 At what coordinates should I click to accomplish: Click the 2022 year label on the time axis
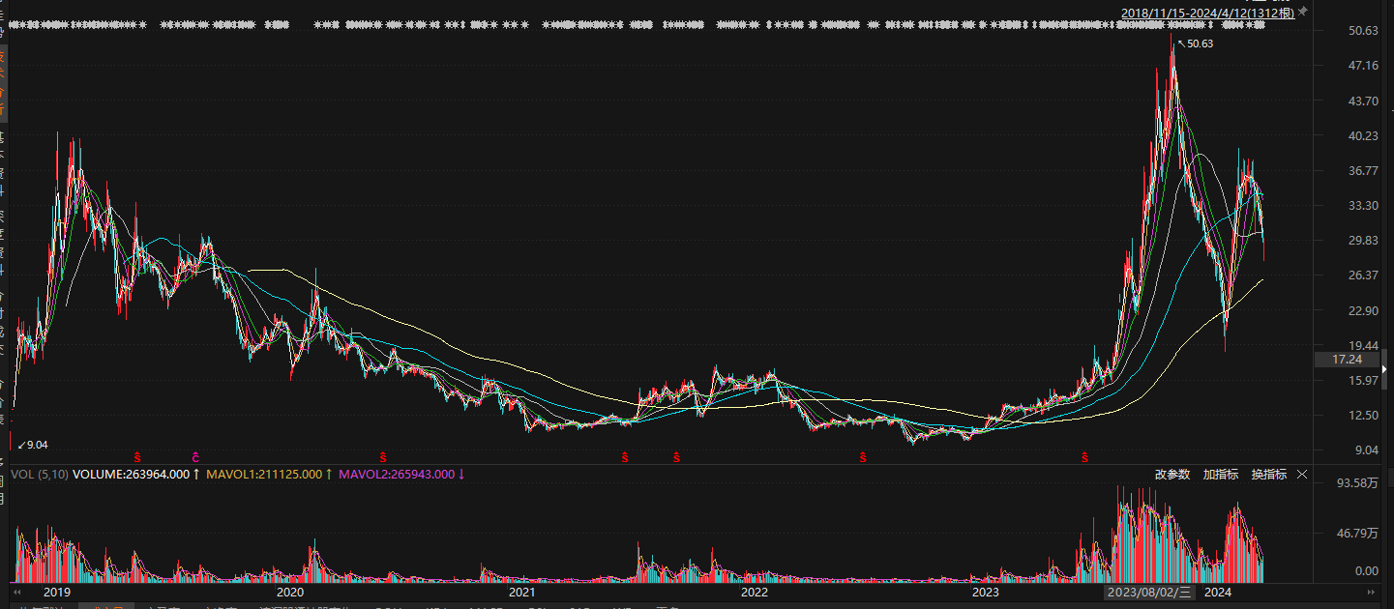click(754, 592)
